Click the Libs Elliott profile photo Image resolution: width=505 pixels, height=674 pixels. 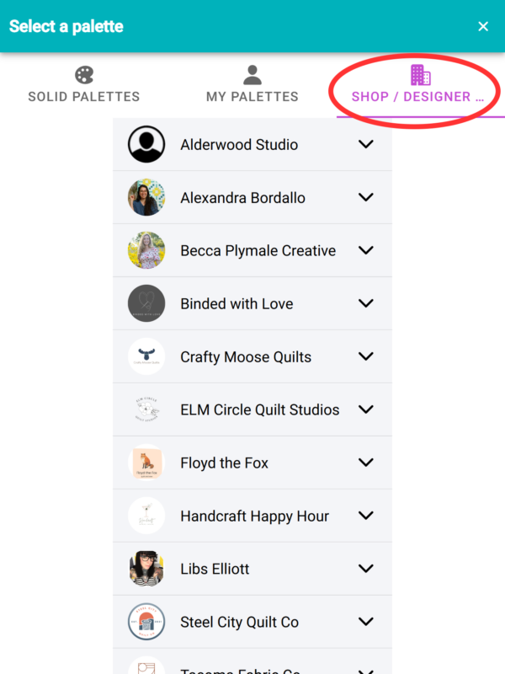(146, 569)
